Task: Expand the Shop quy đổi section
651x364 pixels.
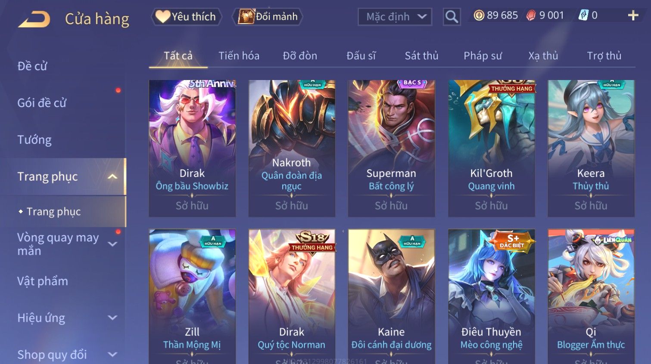Action: 112,355
